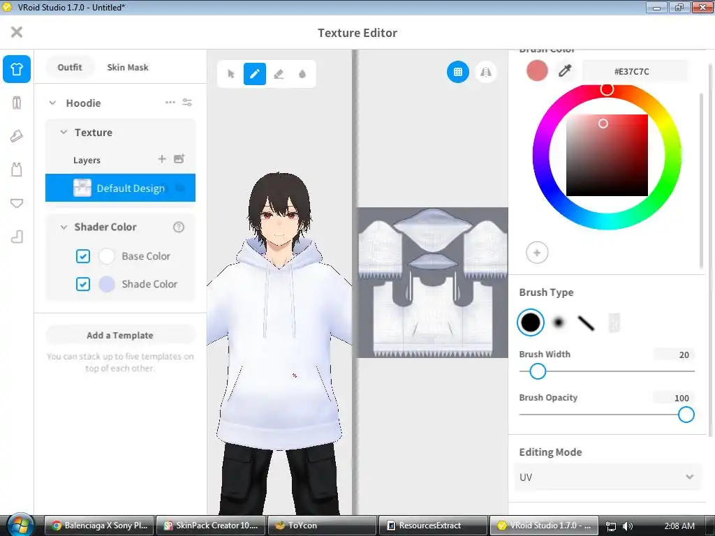
Task: Pick a color with the eyedropper tool
Action: (x=565, y=71)
